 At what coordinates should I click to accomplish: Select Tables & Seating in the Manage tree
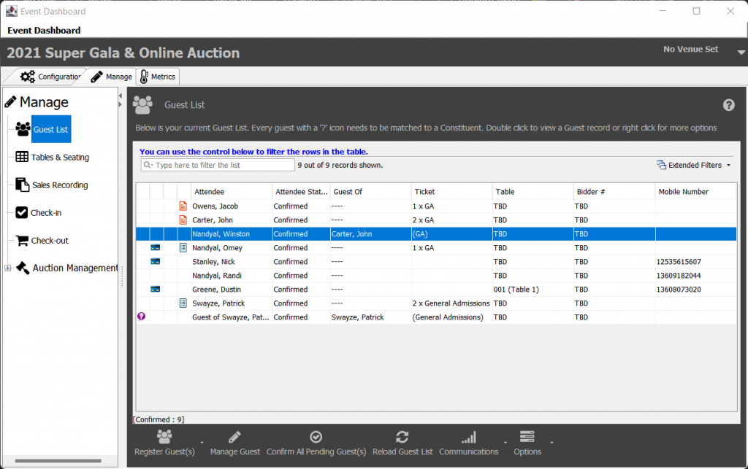[60, 157]
